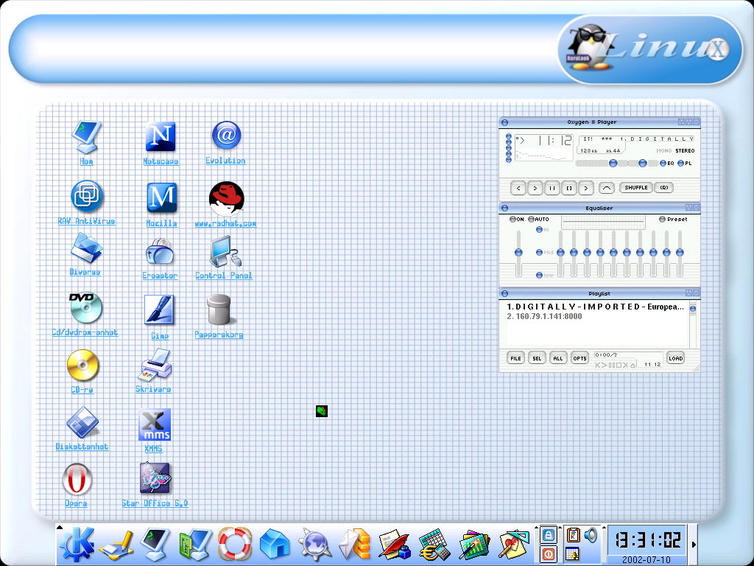Screen dimensions: 754x566
Task: Toggle the EQ window button in player
Action: 667,163
